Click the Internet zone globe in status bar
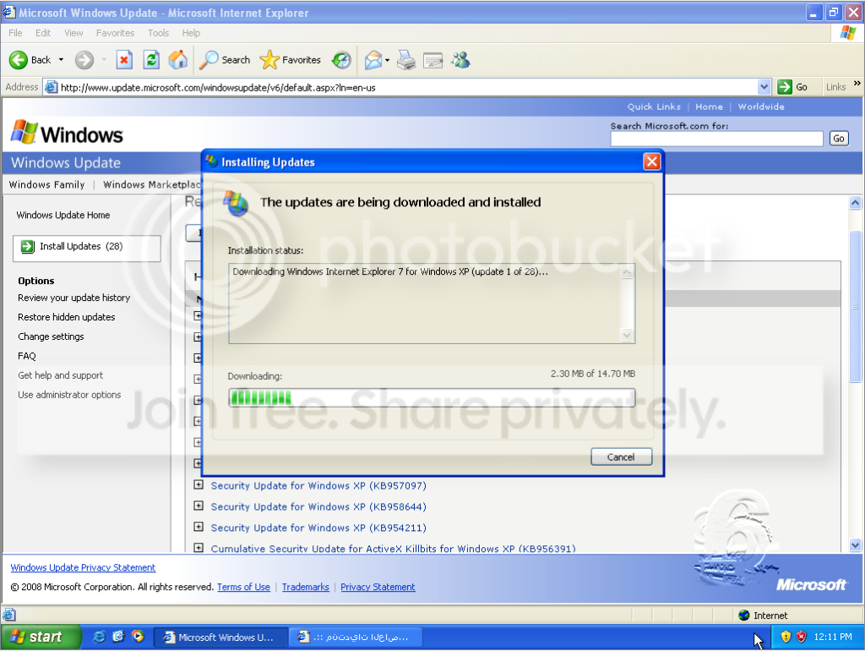Image resolution: width=865 pixels, height=651 pixels. pyautogui.click(x=743, y=615)
